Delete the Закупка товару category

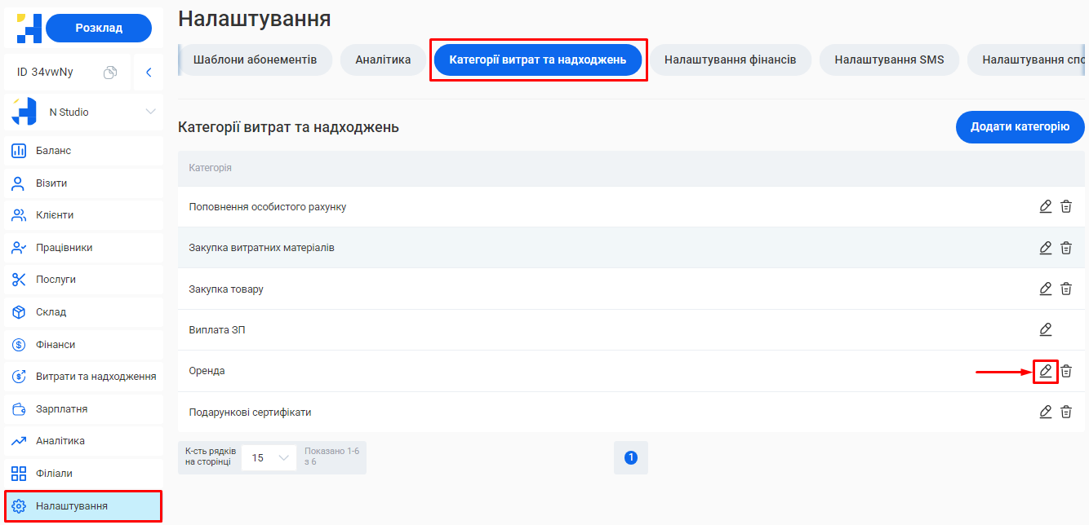pyautogui.click(x=1067, y=289)
